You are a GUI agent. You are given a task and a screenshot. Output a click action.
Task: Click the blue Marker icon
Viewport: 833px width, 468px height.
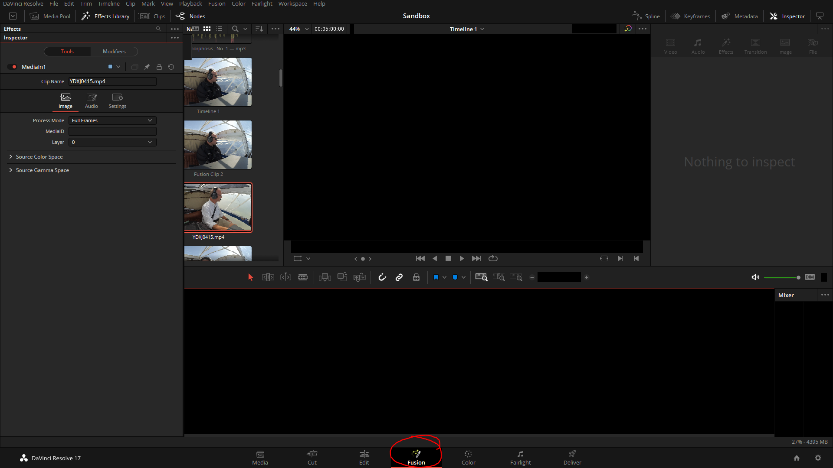[455, 277]
